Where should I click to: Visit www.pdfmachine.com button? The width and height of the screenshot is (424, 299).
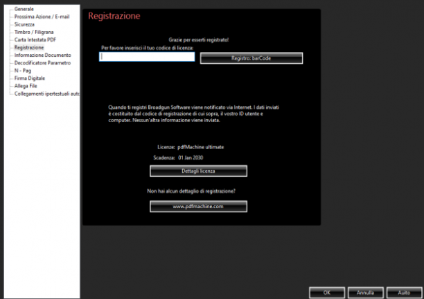pos(198,206)
